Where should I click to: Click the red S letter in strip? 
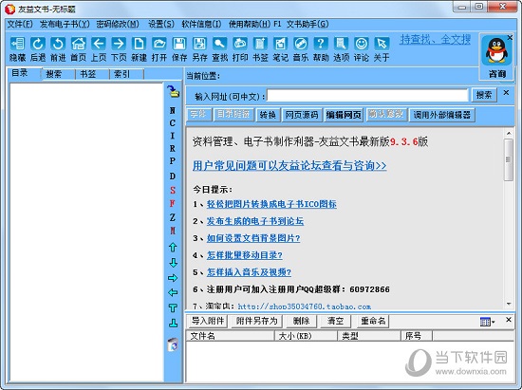coord(173,191)
